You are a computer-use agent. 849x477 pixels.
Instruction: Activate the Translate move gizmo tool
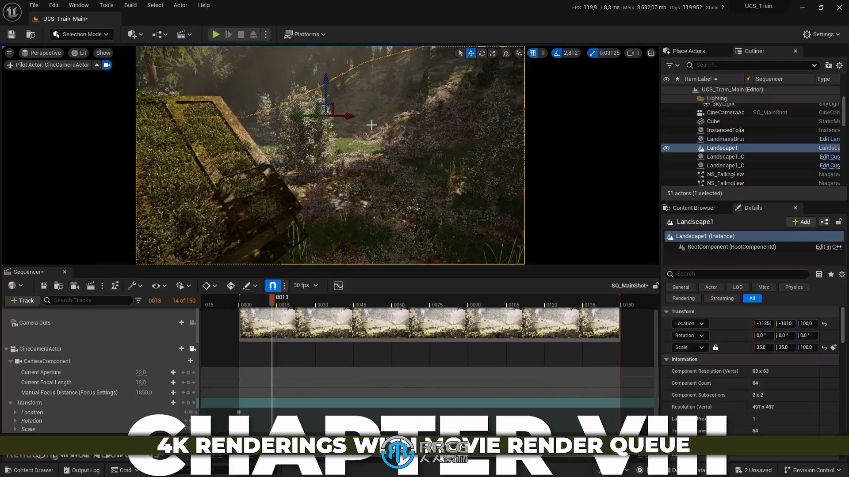pos(471,53)
